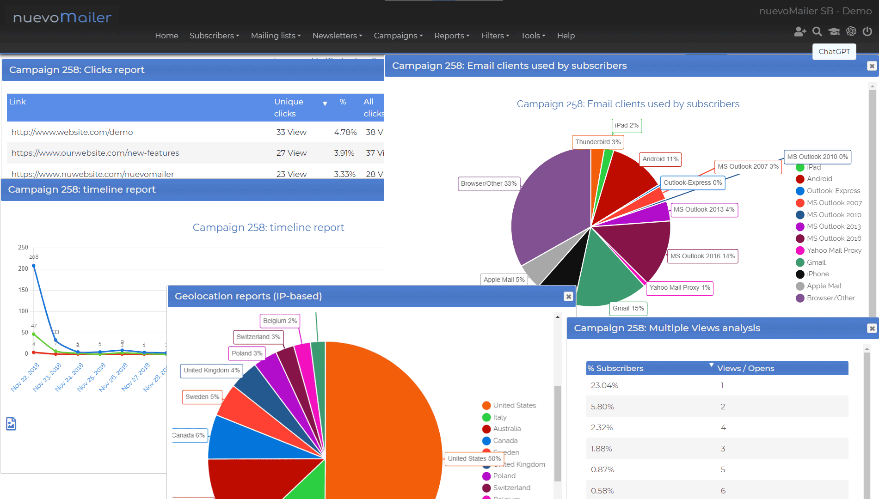Toggle Poland legend in geolocation chart
The image size is (879, 499).
pos(499,476)
